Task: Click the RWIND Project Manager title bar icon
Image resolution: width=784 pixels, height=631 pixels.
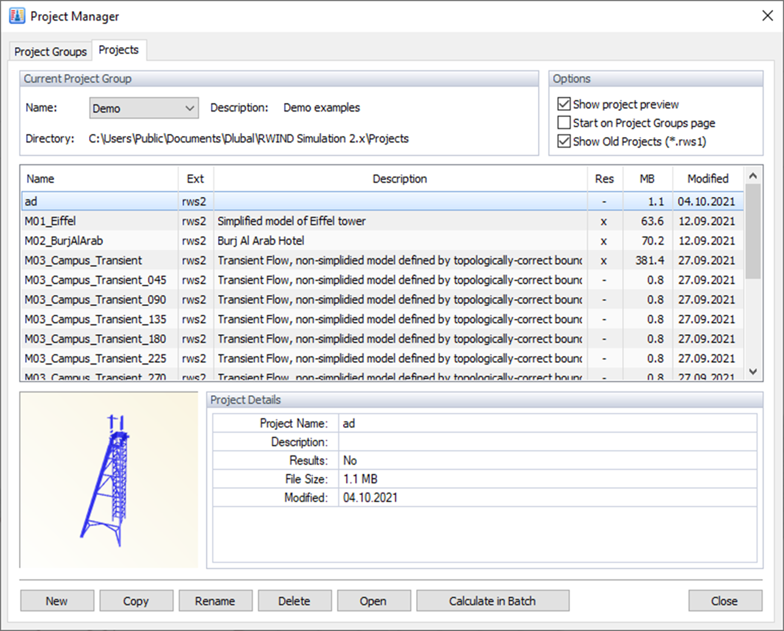Action: click(16, 16)
